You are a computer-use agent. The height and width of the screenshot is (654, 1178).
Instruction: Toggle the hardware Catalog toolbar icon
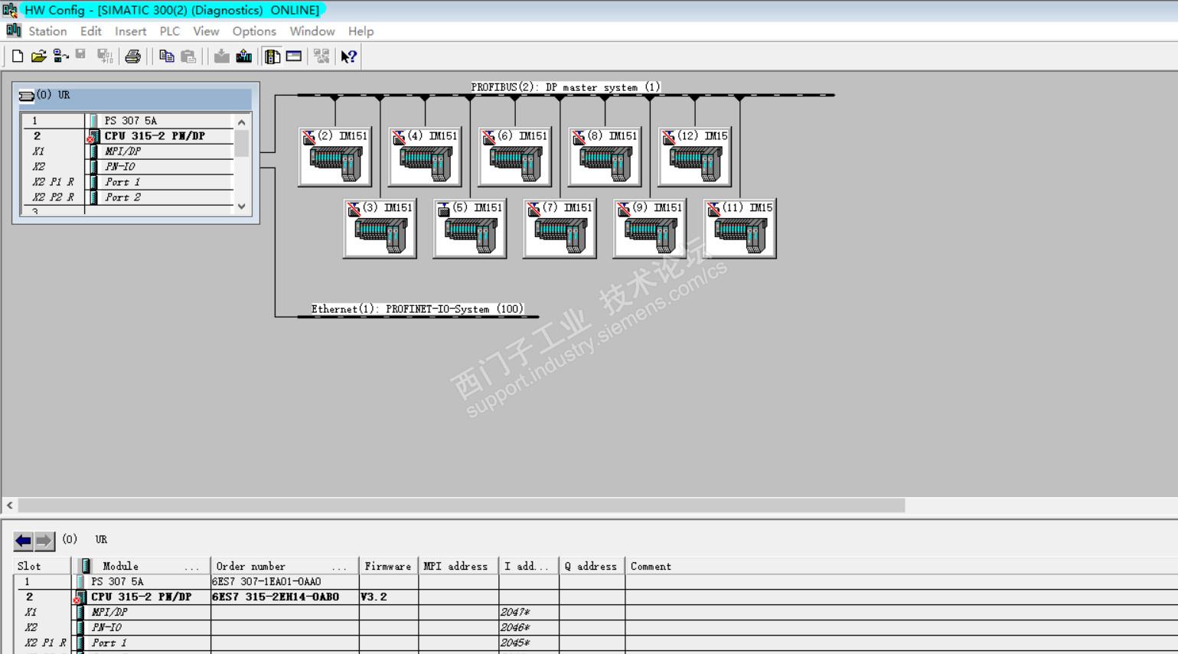click(x=272, y=56)
